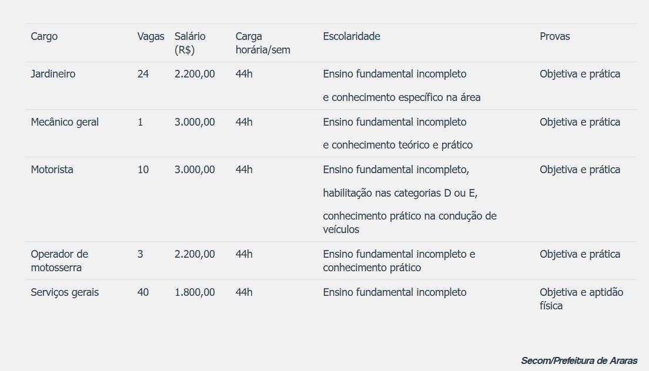
Task: Click the Objetiva e aptidão física cell
Action: point(581,299)
